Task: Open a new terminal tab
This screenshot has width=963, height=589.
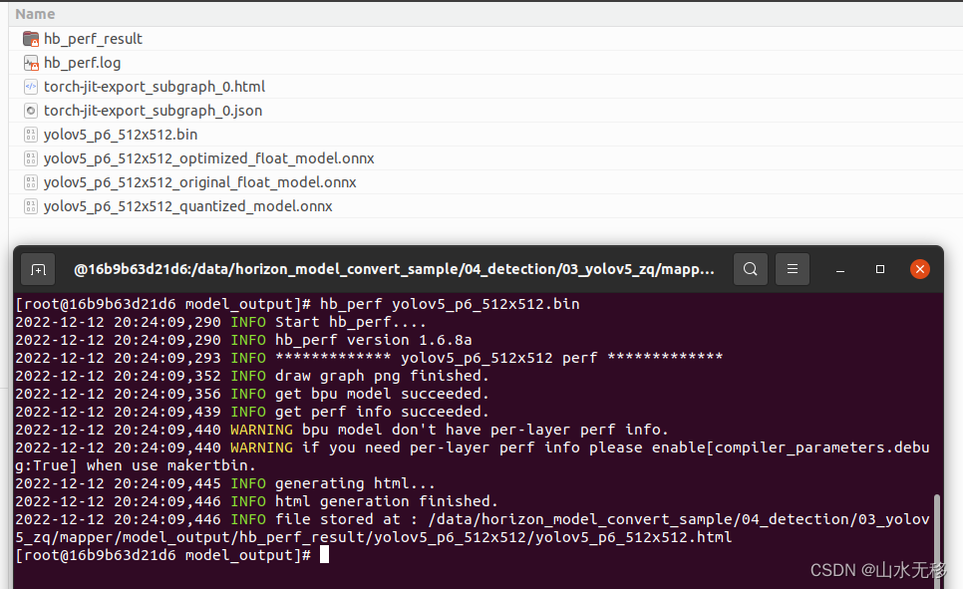Action: click(x=38, y=269)
